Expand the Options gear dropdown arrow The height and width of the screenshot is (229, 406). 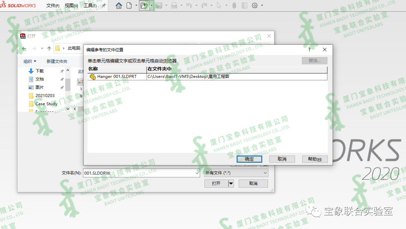pyautogui.click(x=262, y=5)
